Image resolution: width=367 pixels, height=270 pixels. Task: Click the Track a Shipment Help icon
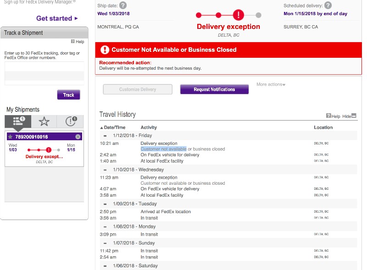tap(73, 41)
